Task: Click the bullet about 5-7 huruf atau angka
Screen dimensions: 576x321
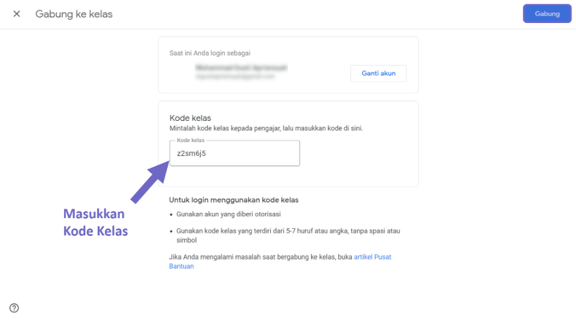Action: tap(288, 235)
